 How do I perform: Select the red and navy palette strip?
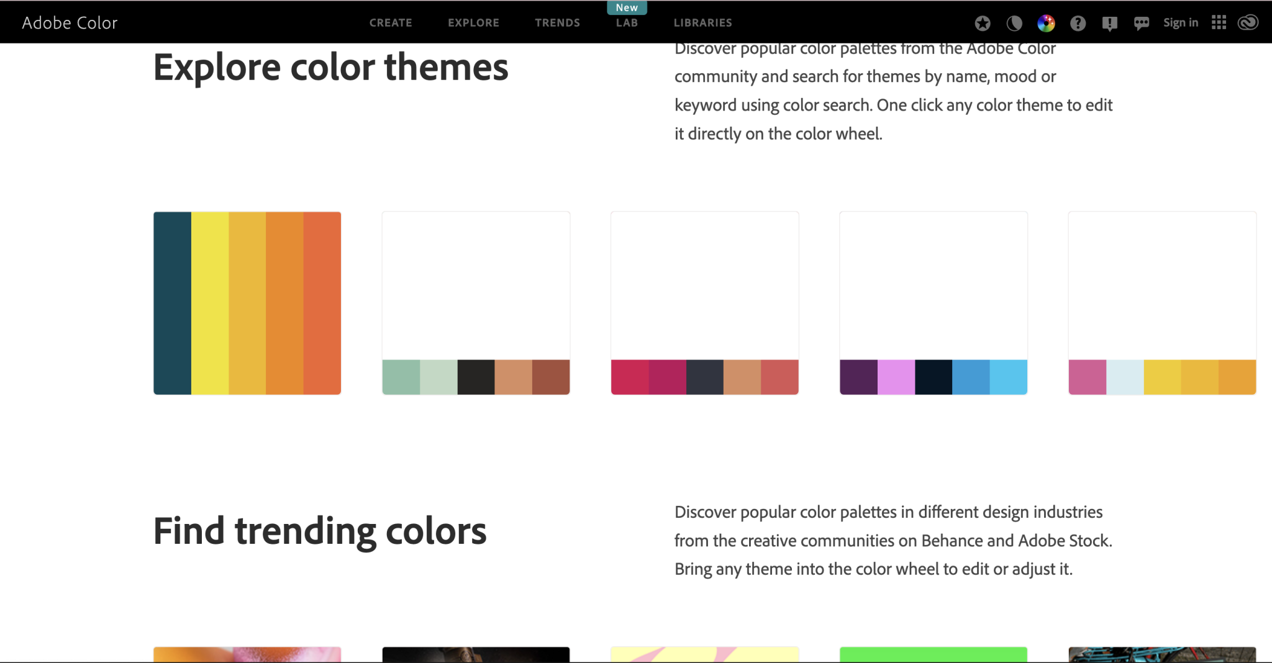(x=704, y=376)
